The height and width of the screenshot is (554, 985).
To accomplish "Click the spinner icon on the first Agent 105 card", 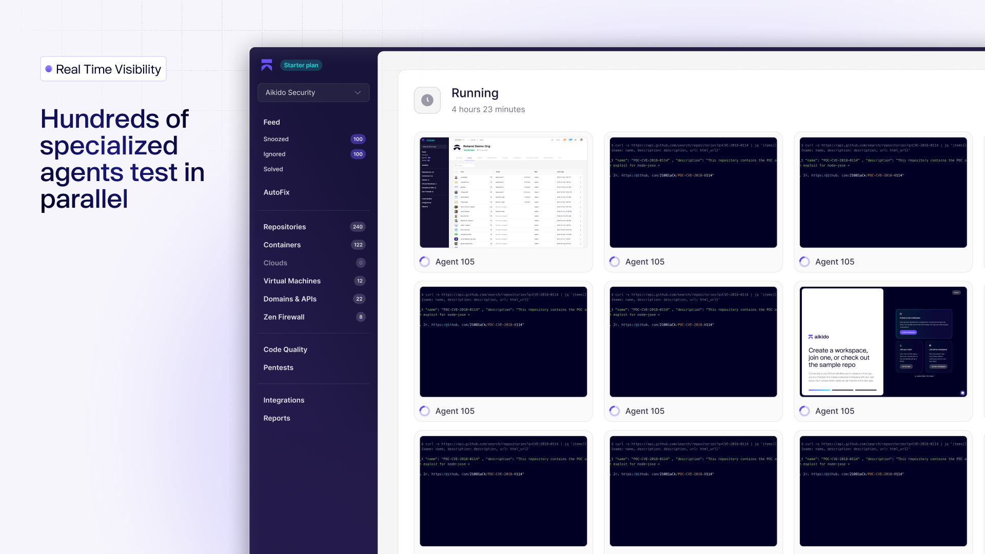I will click(x=424, y=262).
